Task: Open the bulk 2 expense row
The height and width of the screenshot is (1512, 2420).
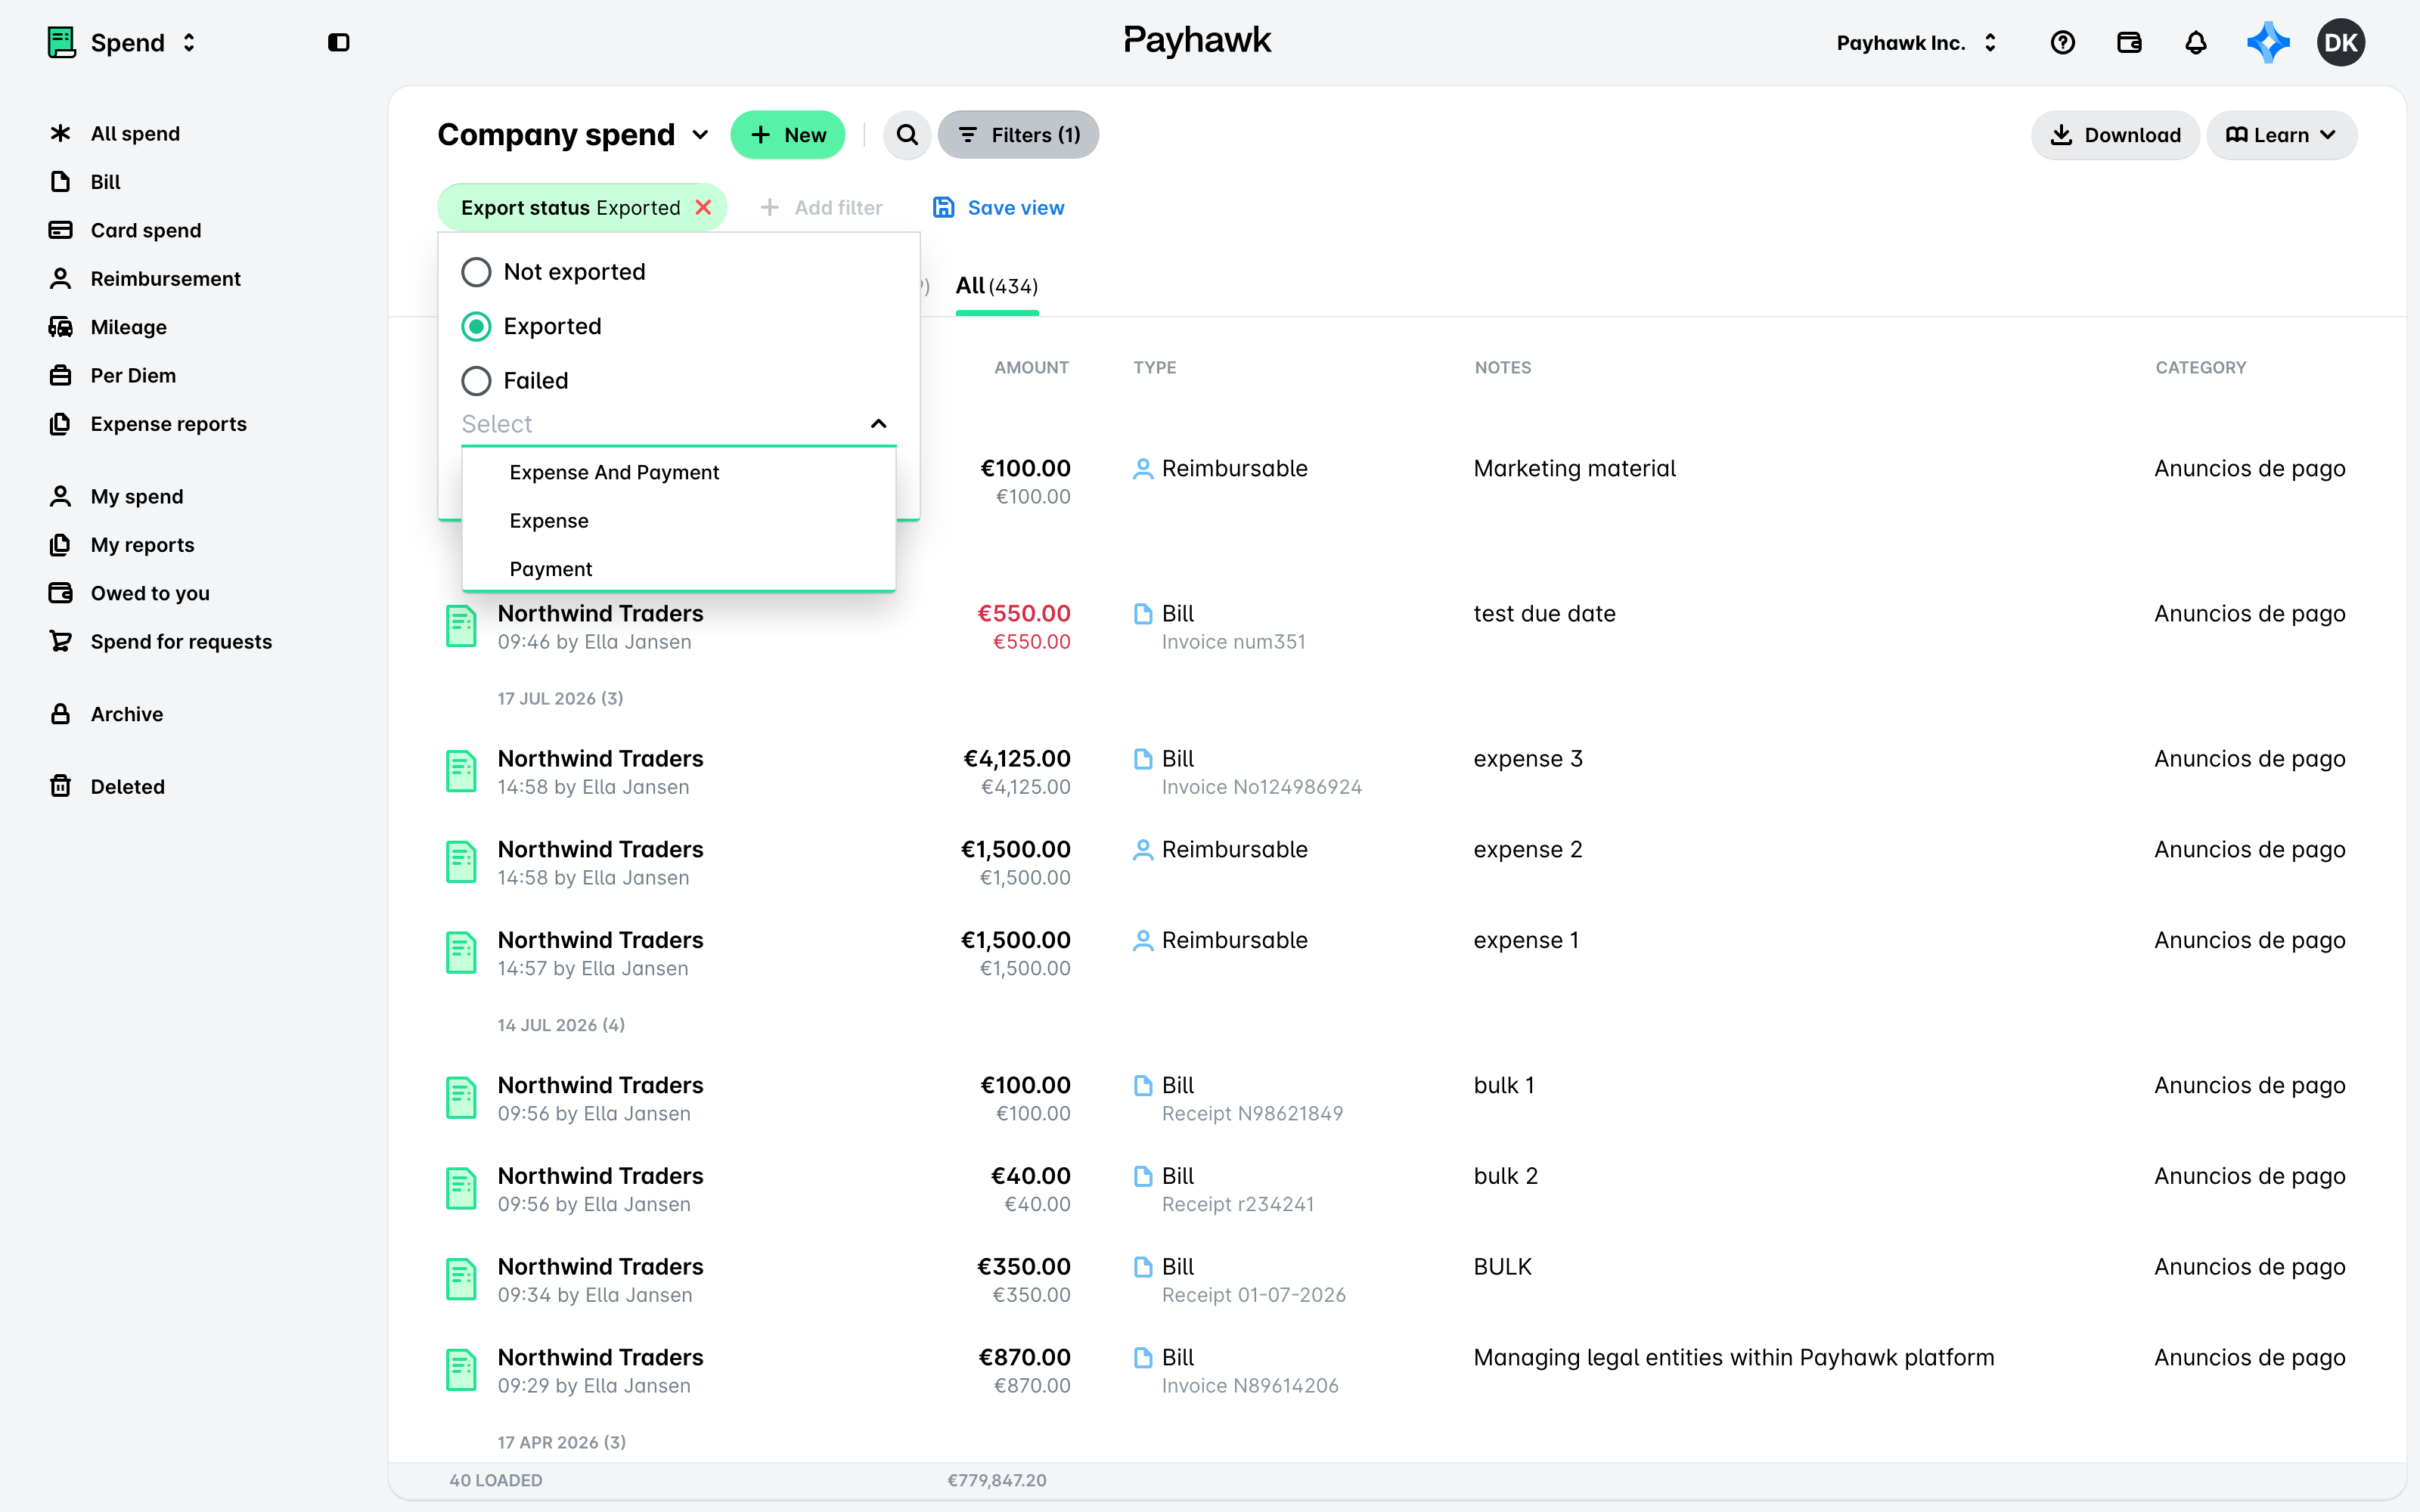Action: point(1395,1189)
